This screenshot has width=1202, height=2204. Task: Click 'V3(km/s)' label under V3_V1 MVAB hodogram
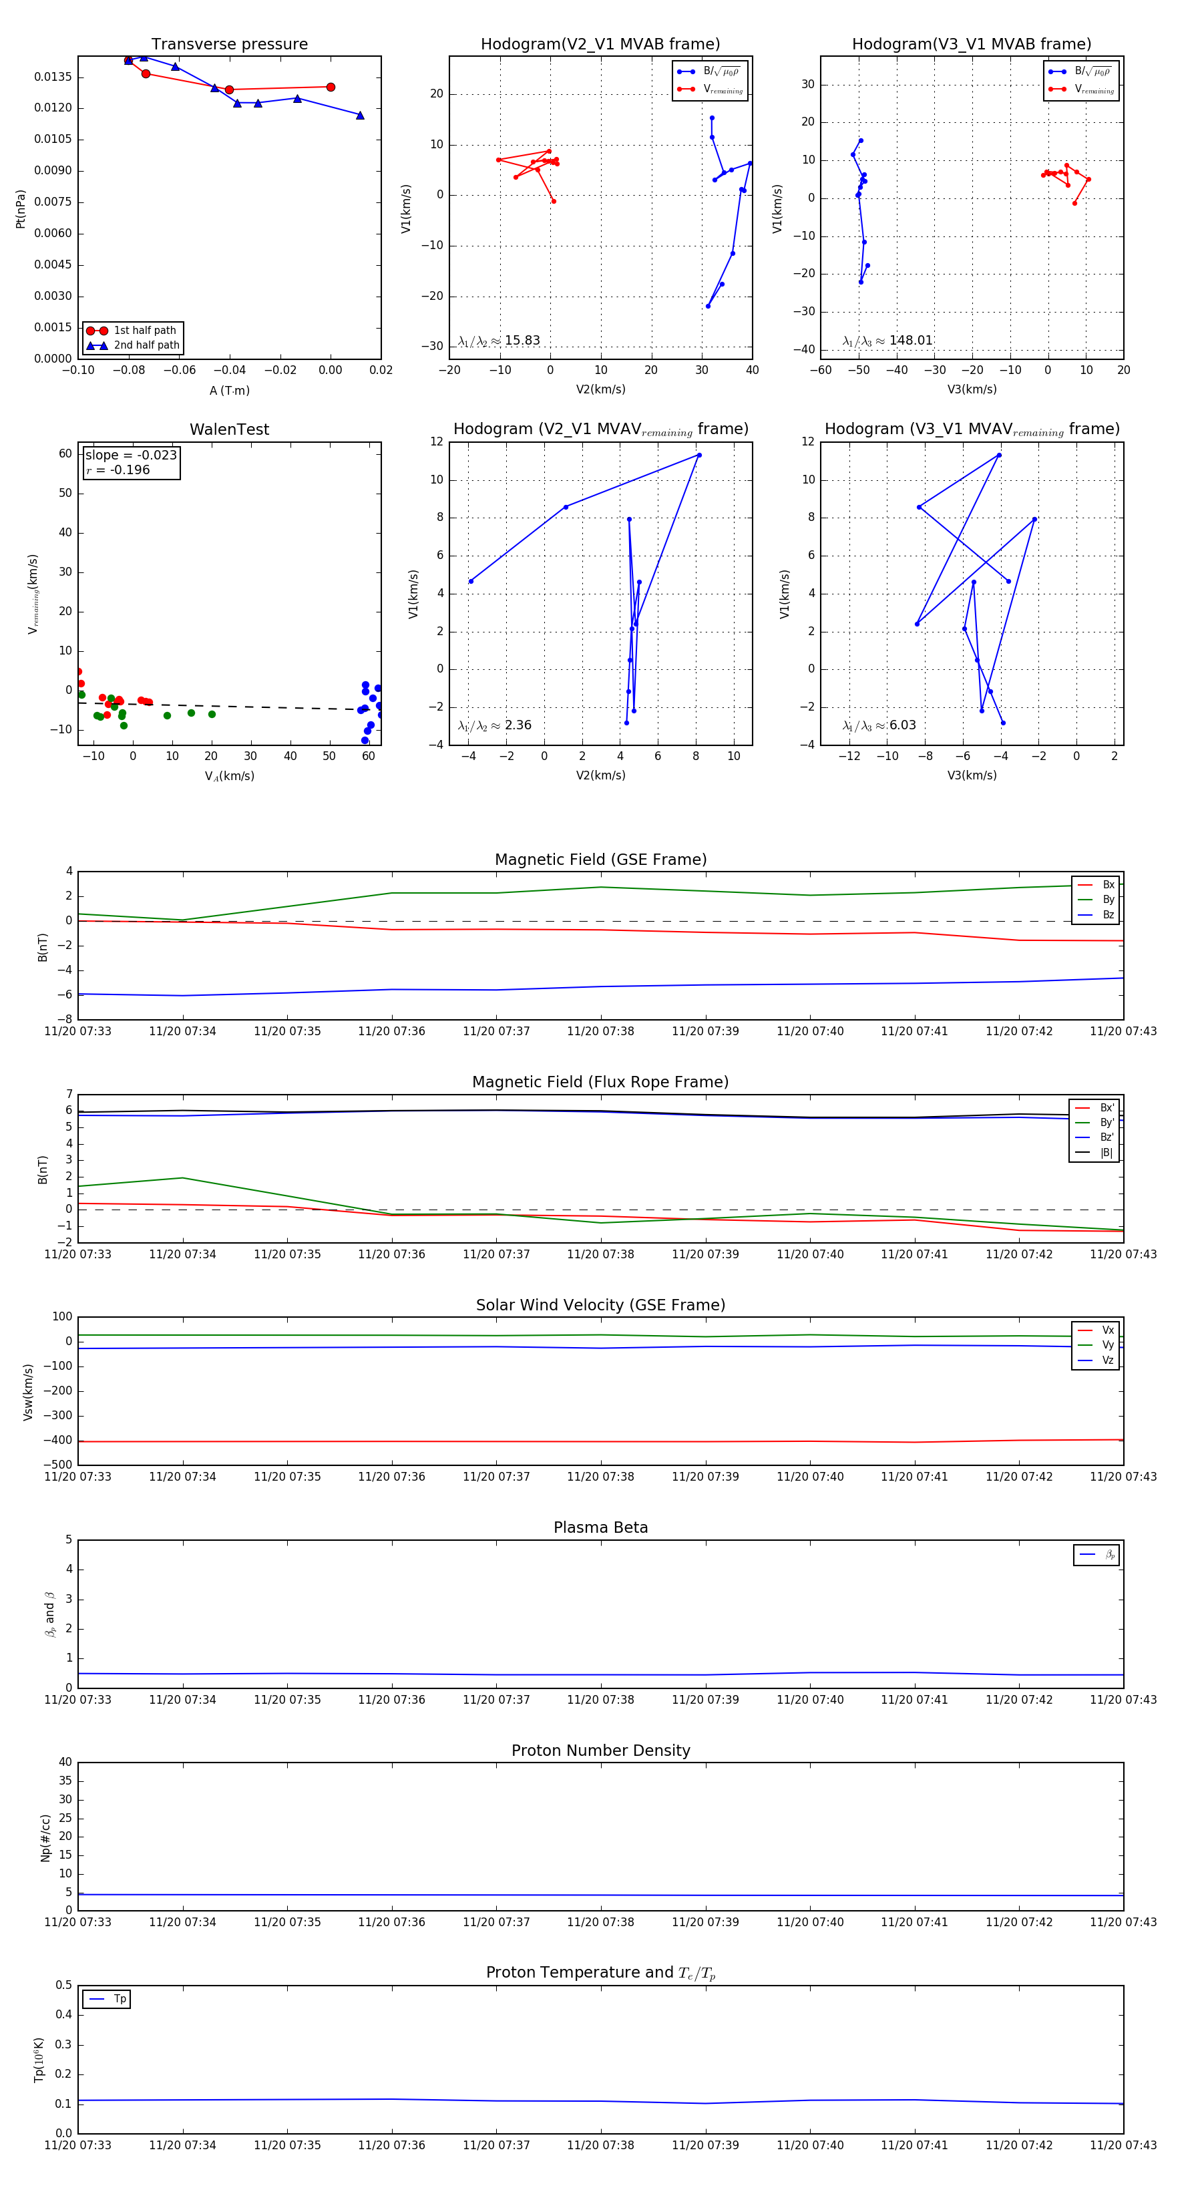click(972, 389)
